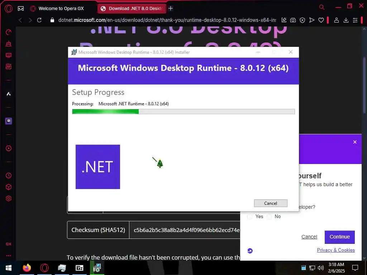
Task: Click Cancel link in survey popup
Action: [x=309, y=237]
